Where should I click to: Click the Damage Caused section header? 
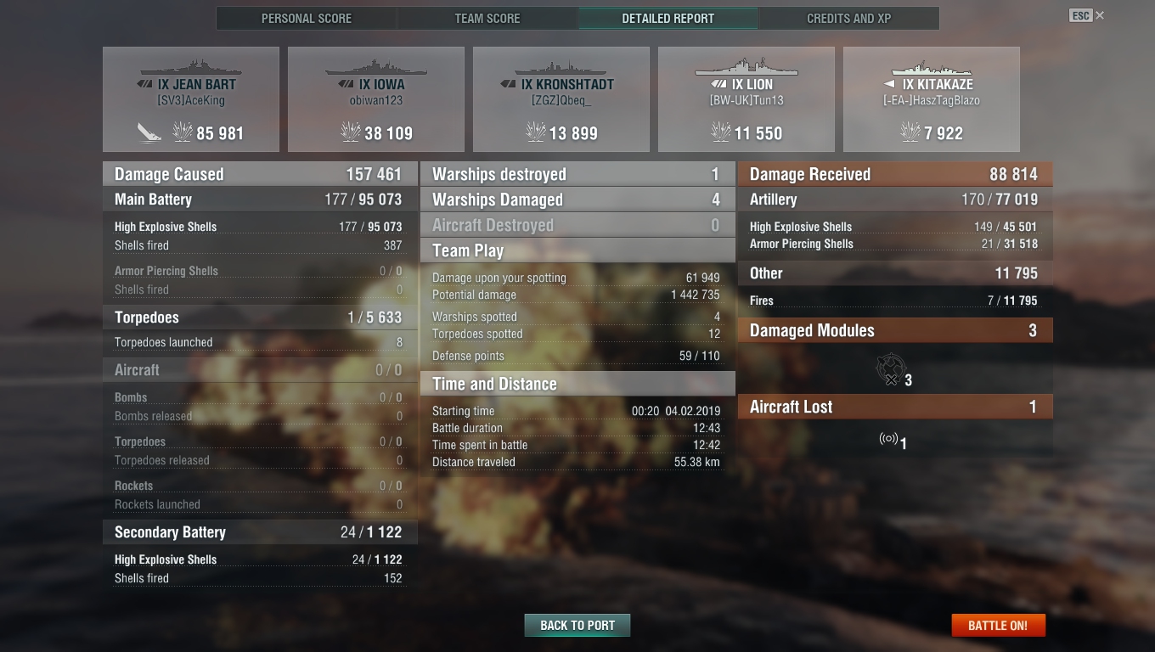[260, 174]
